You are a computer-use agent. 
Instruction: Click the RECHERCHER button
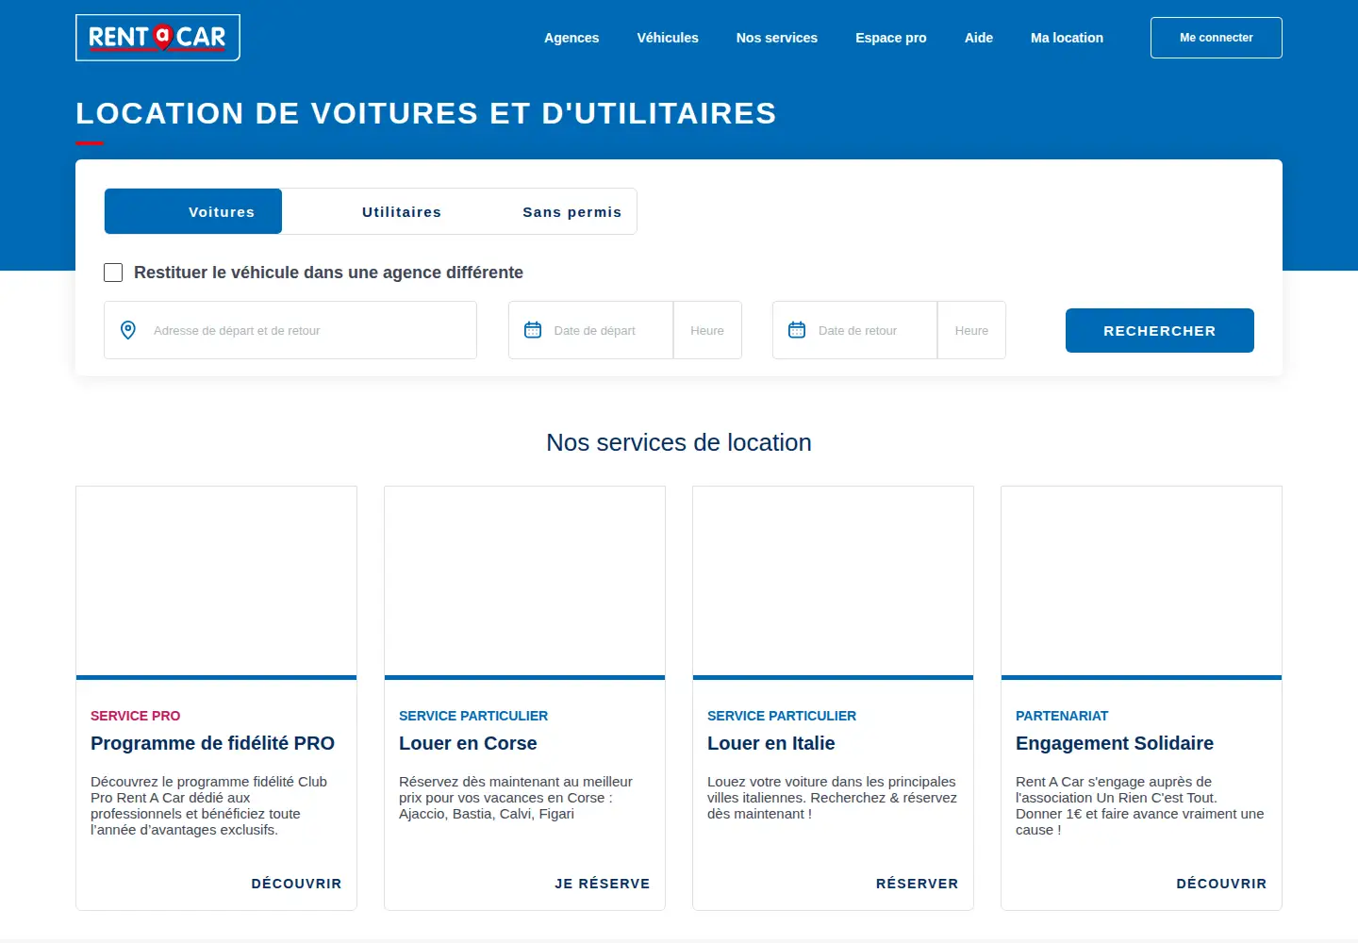point(1160,330)
